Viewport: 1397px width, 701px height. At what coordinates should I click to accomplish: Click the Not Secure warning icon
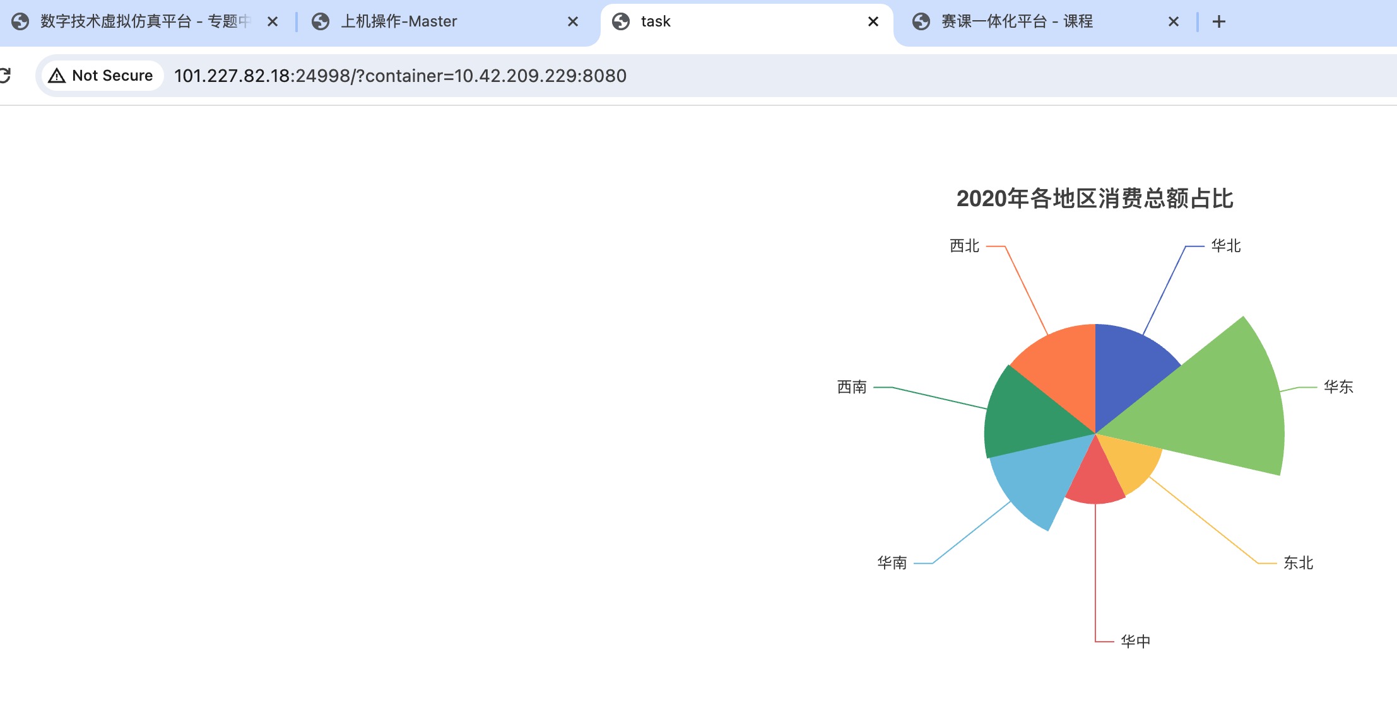57,76
